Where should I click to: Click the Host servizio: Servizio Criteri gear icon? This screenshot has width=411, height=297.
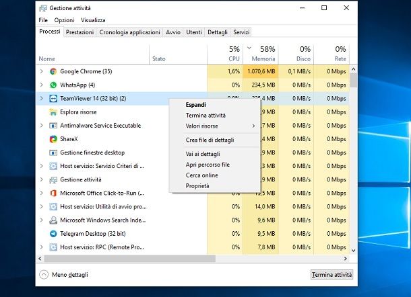tap(53, 166)
